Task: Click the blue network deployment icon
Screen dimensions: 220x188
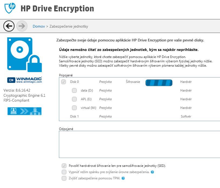Action: (25, 111)
